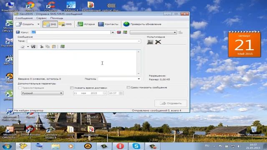Click the AIMP taskbar icon

[x=88, y=146]
